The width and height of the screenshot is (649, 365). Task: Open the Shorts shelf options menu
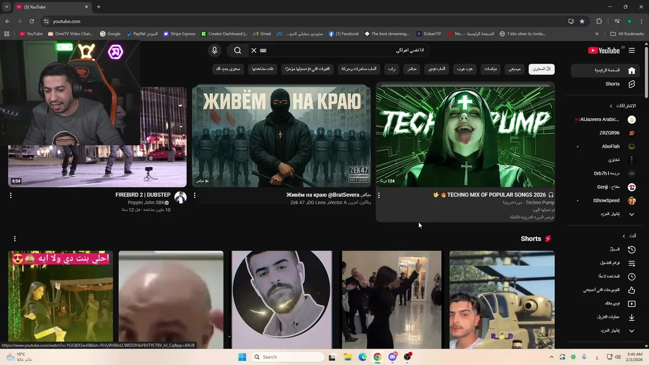pyautogui.click(x=15, y=238)
